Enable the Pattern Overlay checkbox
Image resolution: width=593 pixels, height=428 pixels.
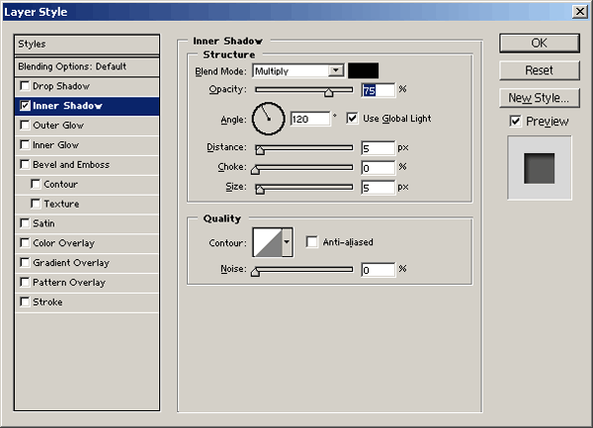coord(25,283)
